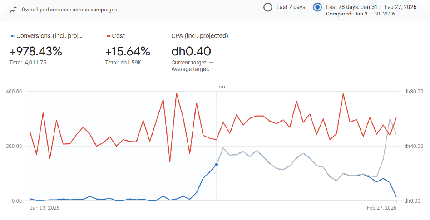Image resolution: width=430 pixels, height=220 pixels.
Task: Open the Conversions (incl. proj…) metric label
Action: (49, 36)
